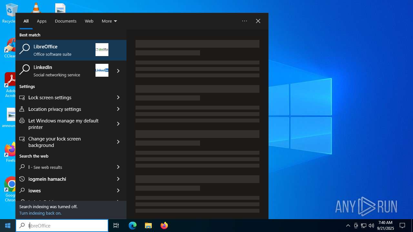Screen dimensions: 413x232
Task: Switch to the All tab
Action: point(26,21)
